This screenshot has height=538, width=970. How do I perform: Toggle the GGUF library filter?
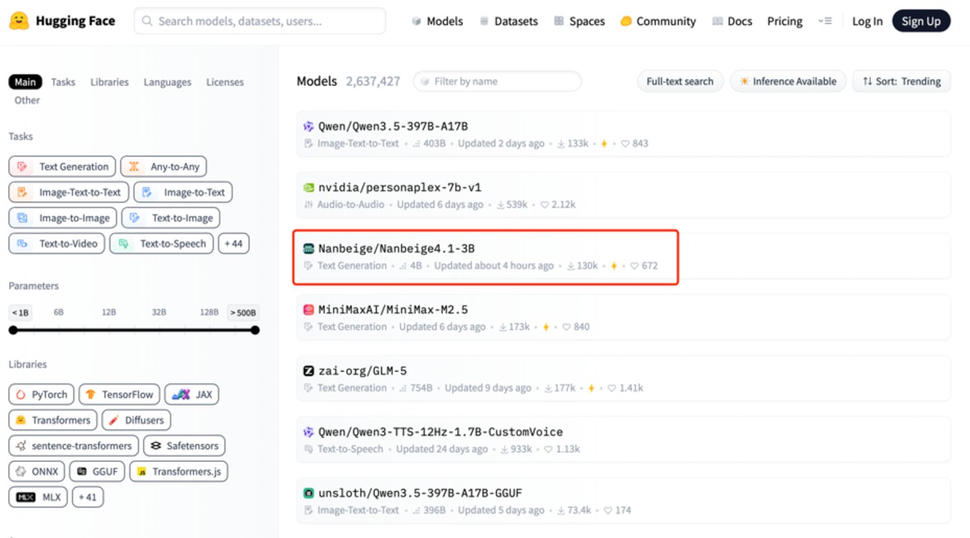(98, 471)
